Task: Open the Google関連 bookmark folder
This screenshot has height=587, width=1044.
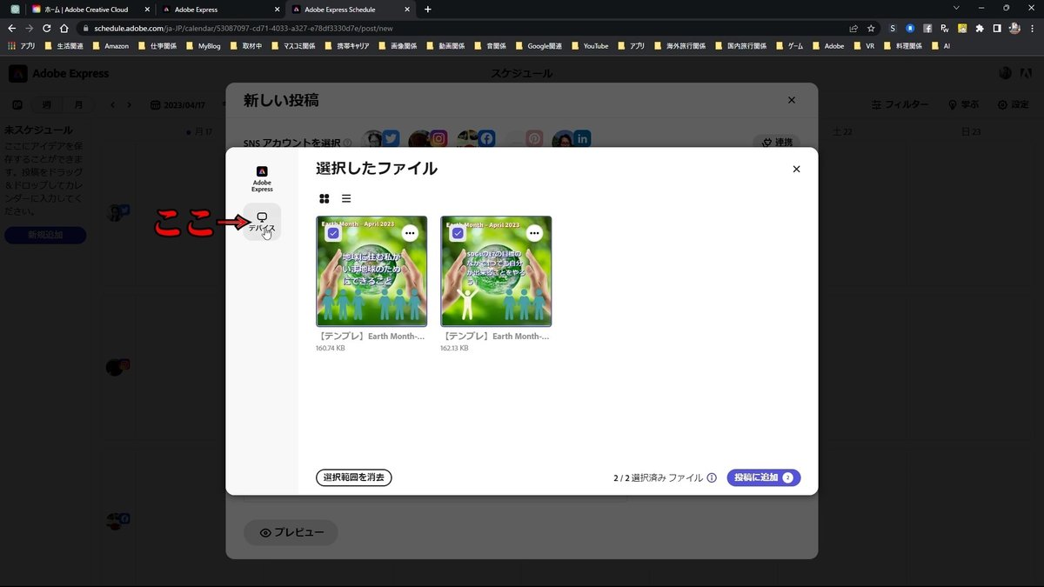Action: coord(539,45)
